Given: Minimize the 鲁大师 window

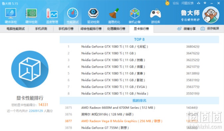Looking at the screenshot, I should point(212,3).
